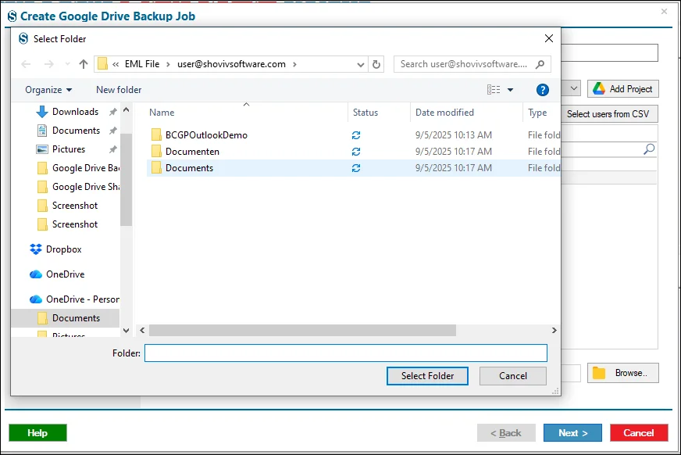Click the folder icon in the address bar

click(x=102, y=64)
